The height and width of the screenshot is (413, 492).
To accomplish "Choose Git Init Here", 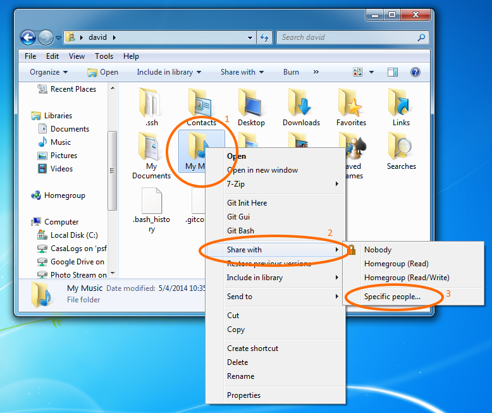I will pyautogui.click(x=247, y=203).
